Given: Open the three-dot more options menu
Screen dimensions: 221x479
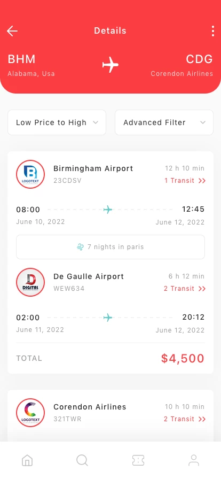Looking at the screenshot, I should click(x=213, y=31).
